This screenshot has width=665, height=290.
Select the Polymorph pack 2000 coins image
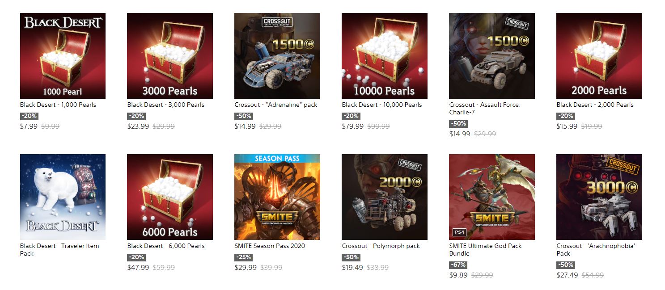tap(385, 197)
